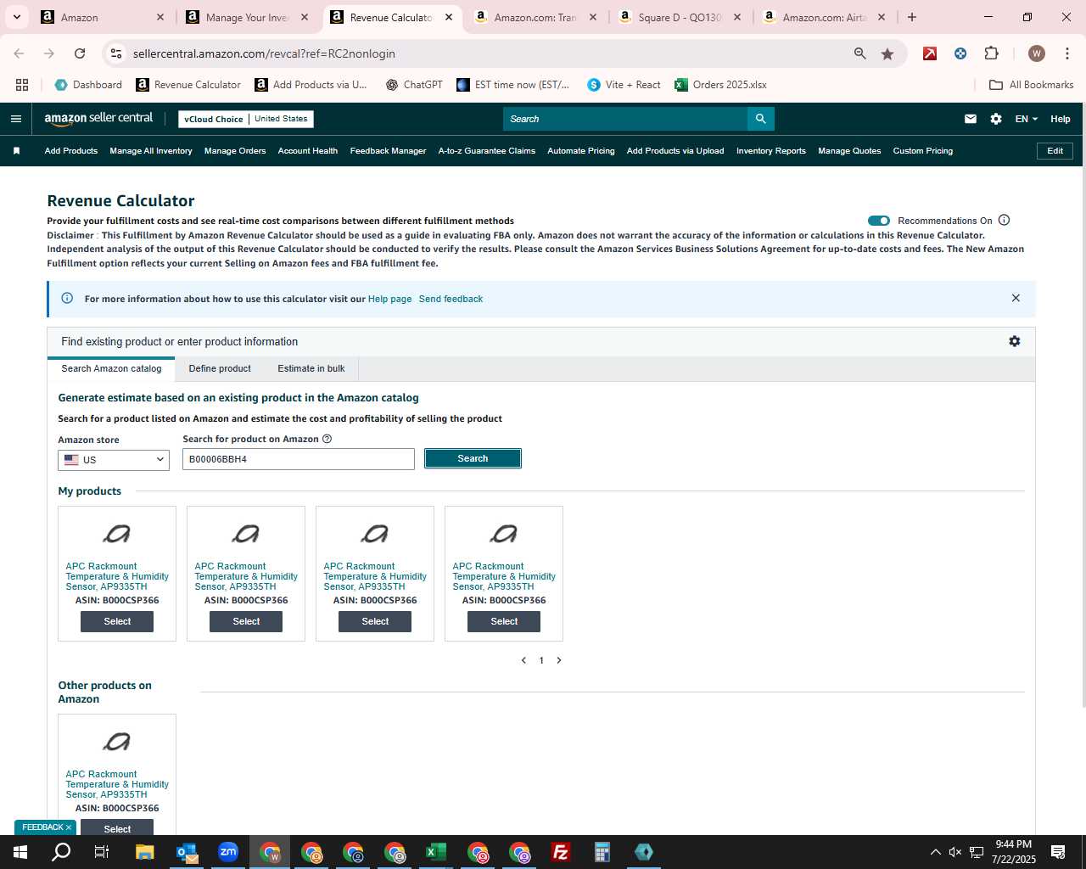Open the ChatGPT bookmark
Screen dimensions: 1086x869
click(414, 85)
